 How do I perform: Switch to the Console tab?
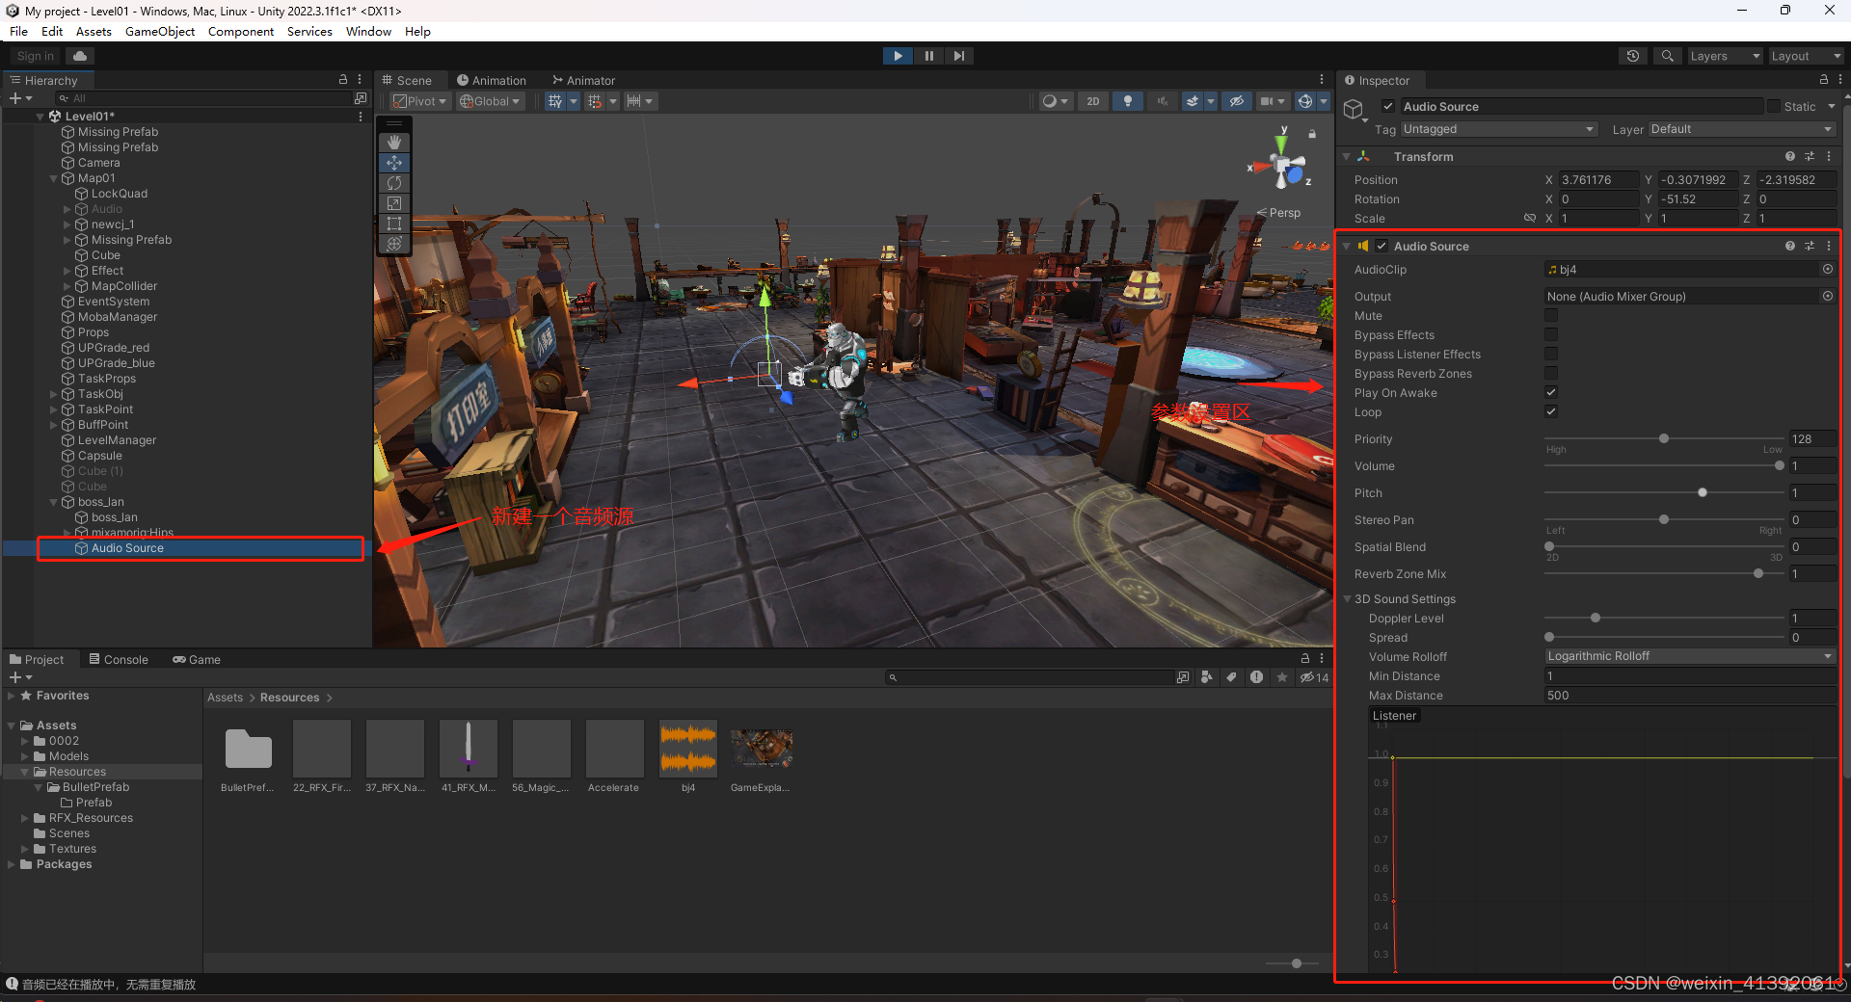(118, 660)
